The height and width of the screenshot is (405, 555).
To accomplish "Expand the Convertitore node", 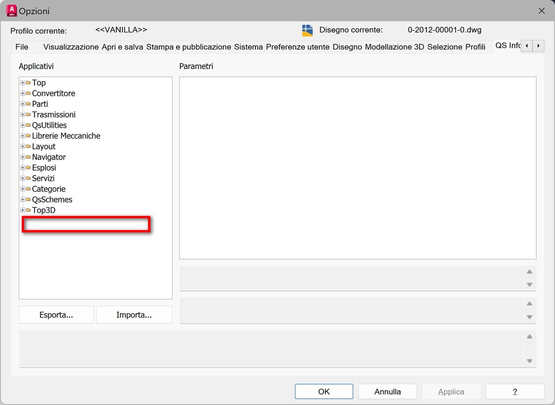I will pos(22,93).
